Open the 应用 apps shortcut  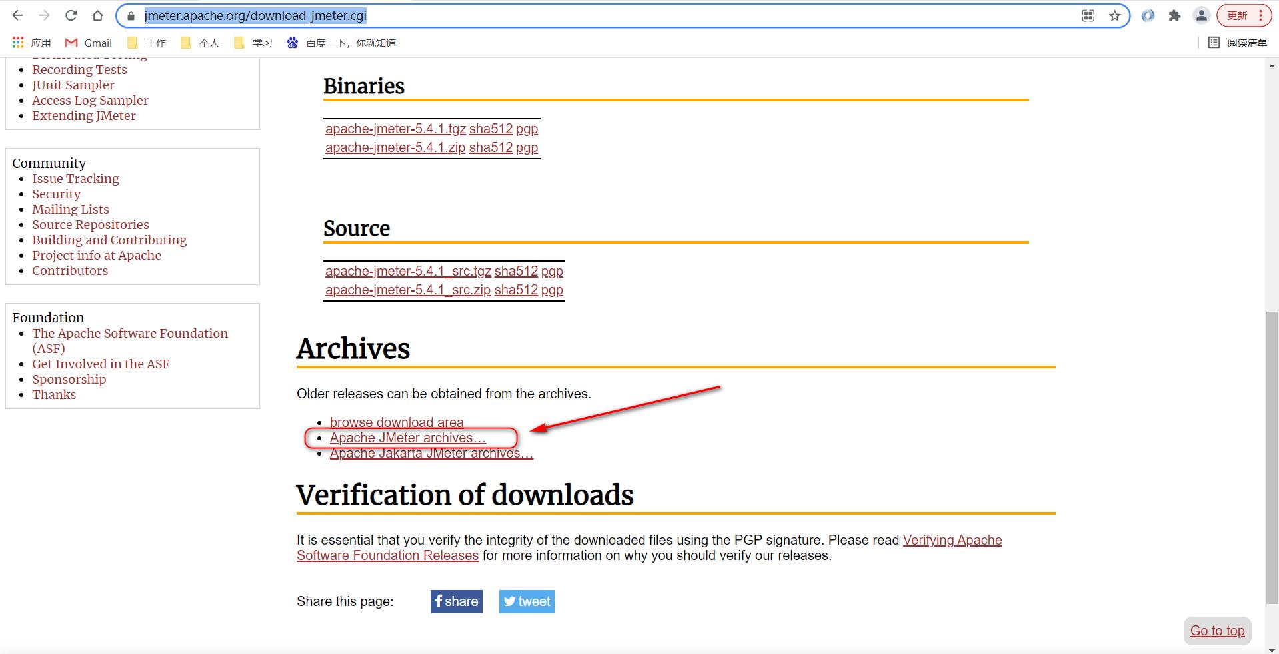(31, 43)
